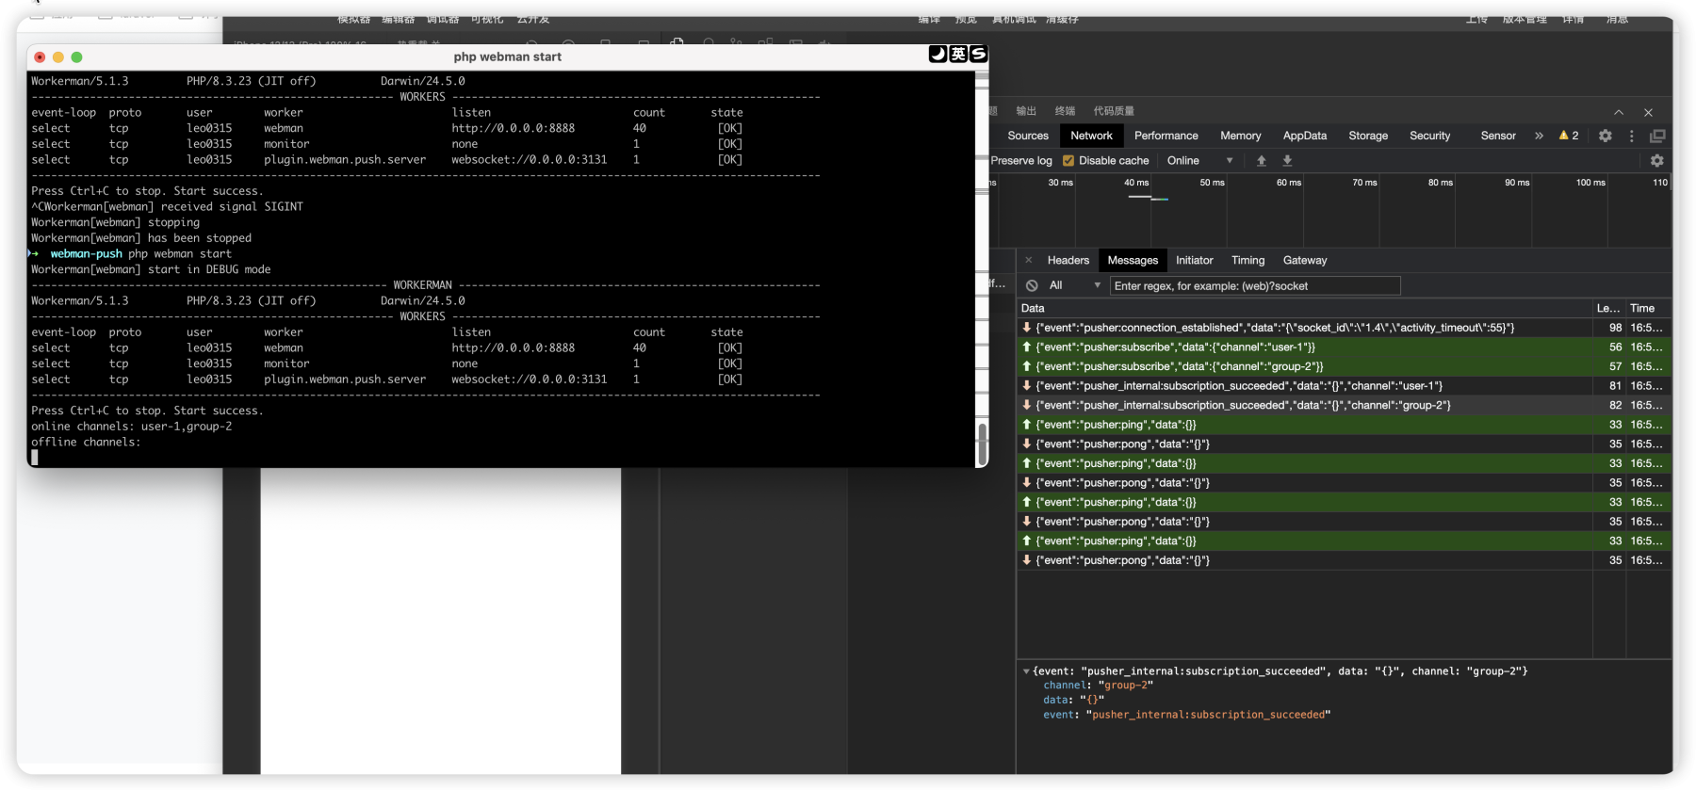This screenshot has height=791, width=1696.
Task: Click the request bar in the network timeline
Action: [1149, 198]
